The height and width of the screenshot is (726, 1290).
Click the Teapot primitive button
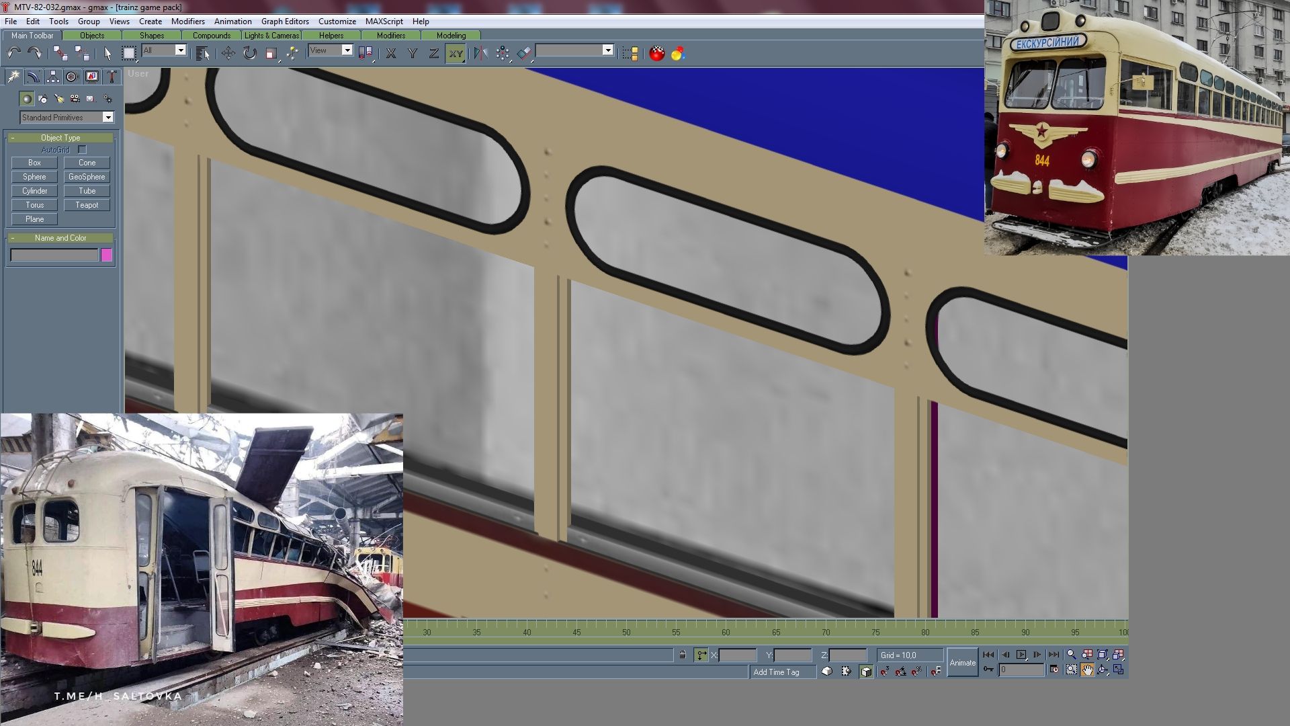[x=87, y=205]
